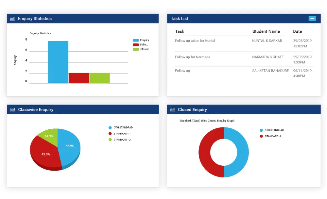This screenshot has height=199, width=327.
Task: Click the STANDARD - 2 legend marker
Action: pos(110,140)
